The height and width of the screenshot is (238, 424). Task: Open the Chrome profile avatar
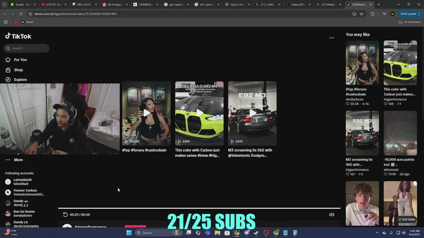(393, 14)
